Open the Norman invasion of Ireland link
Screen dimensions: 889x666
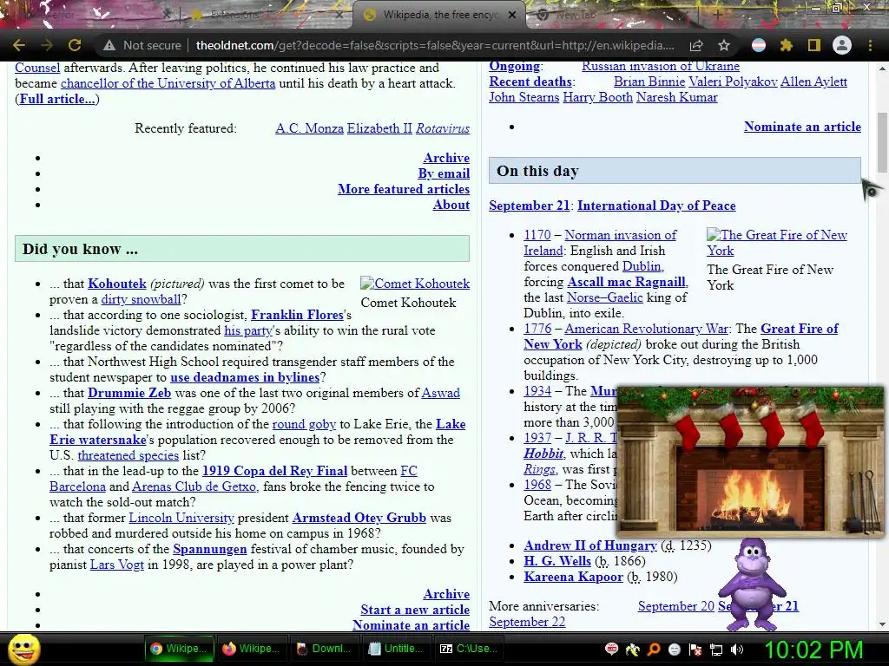(x=600, y=243)
